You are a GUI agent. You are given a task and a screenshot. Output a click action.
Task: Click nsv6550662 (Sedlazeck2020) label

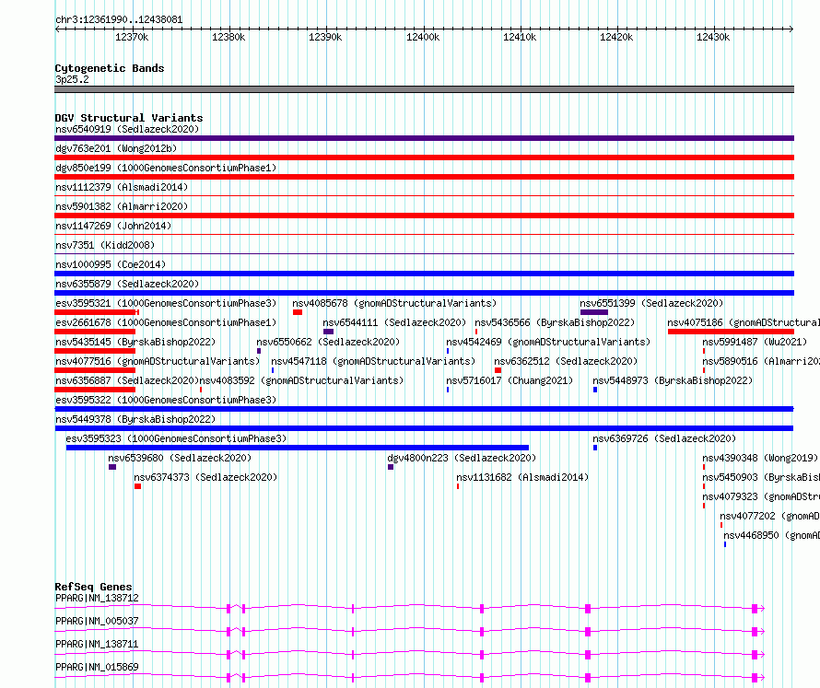point(328,342)
